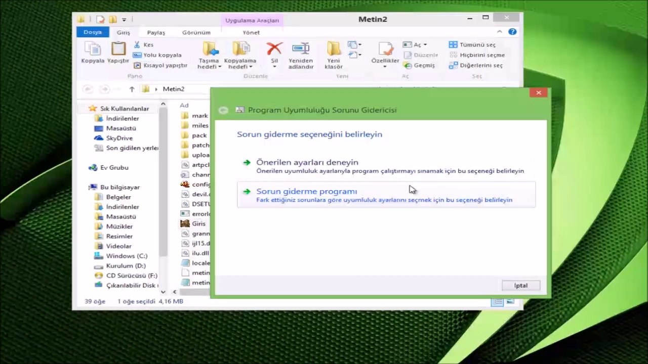The height and width of the screenshot is (364, 648).
Task: Click Diğerlerini seç (invert selection)
Action: 476,65
